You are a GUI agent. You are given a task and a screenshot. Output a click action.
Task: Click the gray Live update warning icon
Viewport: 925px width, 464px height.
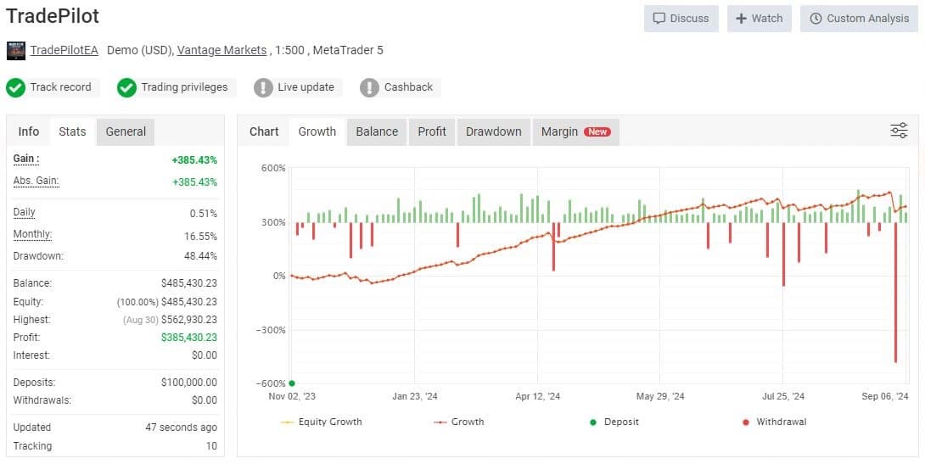pyautogui.click(x=263, y=88)
